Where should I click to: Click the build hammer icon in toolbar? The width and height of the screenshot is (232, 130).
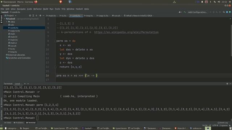click(185, 12)
